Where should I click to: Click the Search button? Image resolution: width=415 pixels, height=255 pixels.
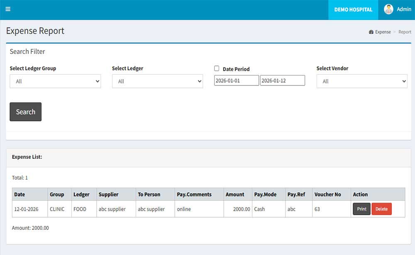pyautogui.click(x=25, y=112)
